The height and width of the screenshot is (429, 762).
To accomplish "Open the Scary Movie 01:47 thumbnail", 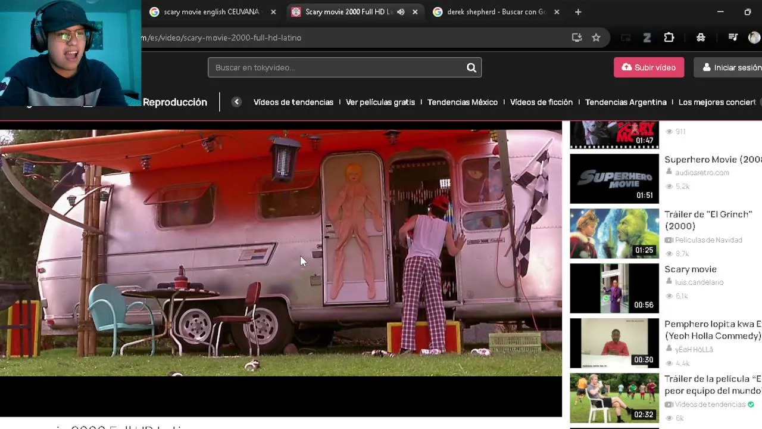I will point(614,135).
